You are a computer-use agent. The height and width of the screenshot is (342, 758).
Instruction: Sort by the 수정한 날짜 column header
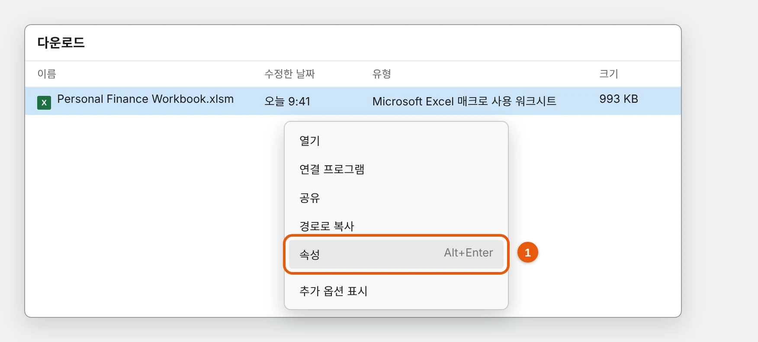pos(289,74)
